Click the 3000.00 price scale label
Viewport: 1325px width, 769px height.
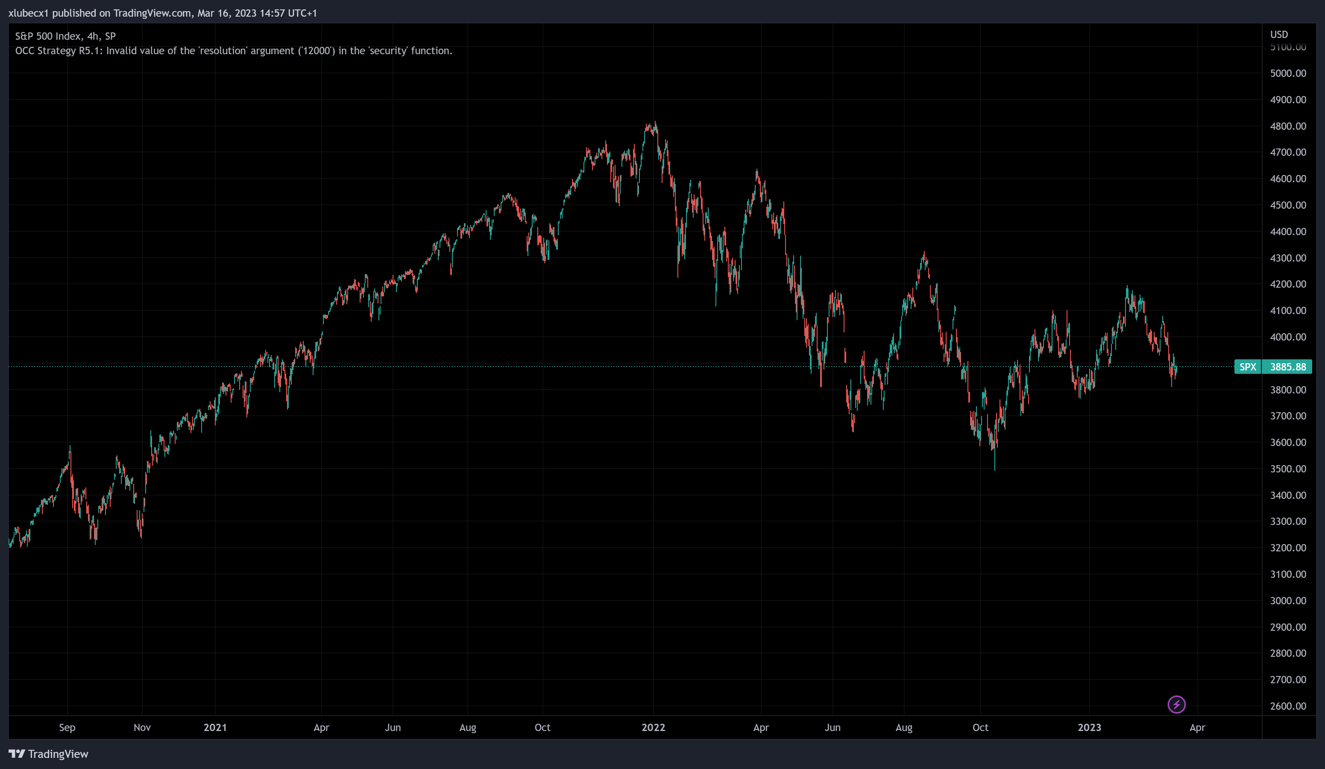pos(1288,600)
